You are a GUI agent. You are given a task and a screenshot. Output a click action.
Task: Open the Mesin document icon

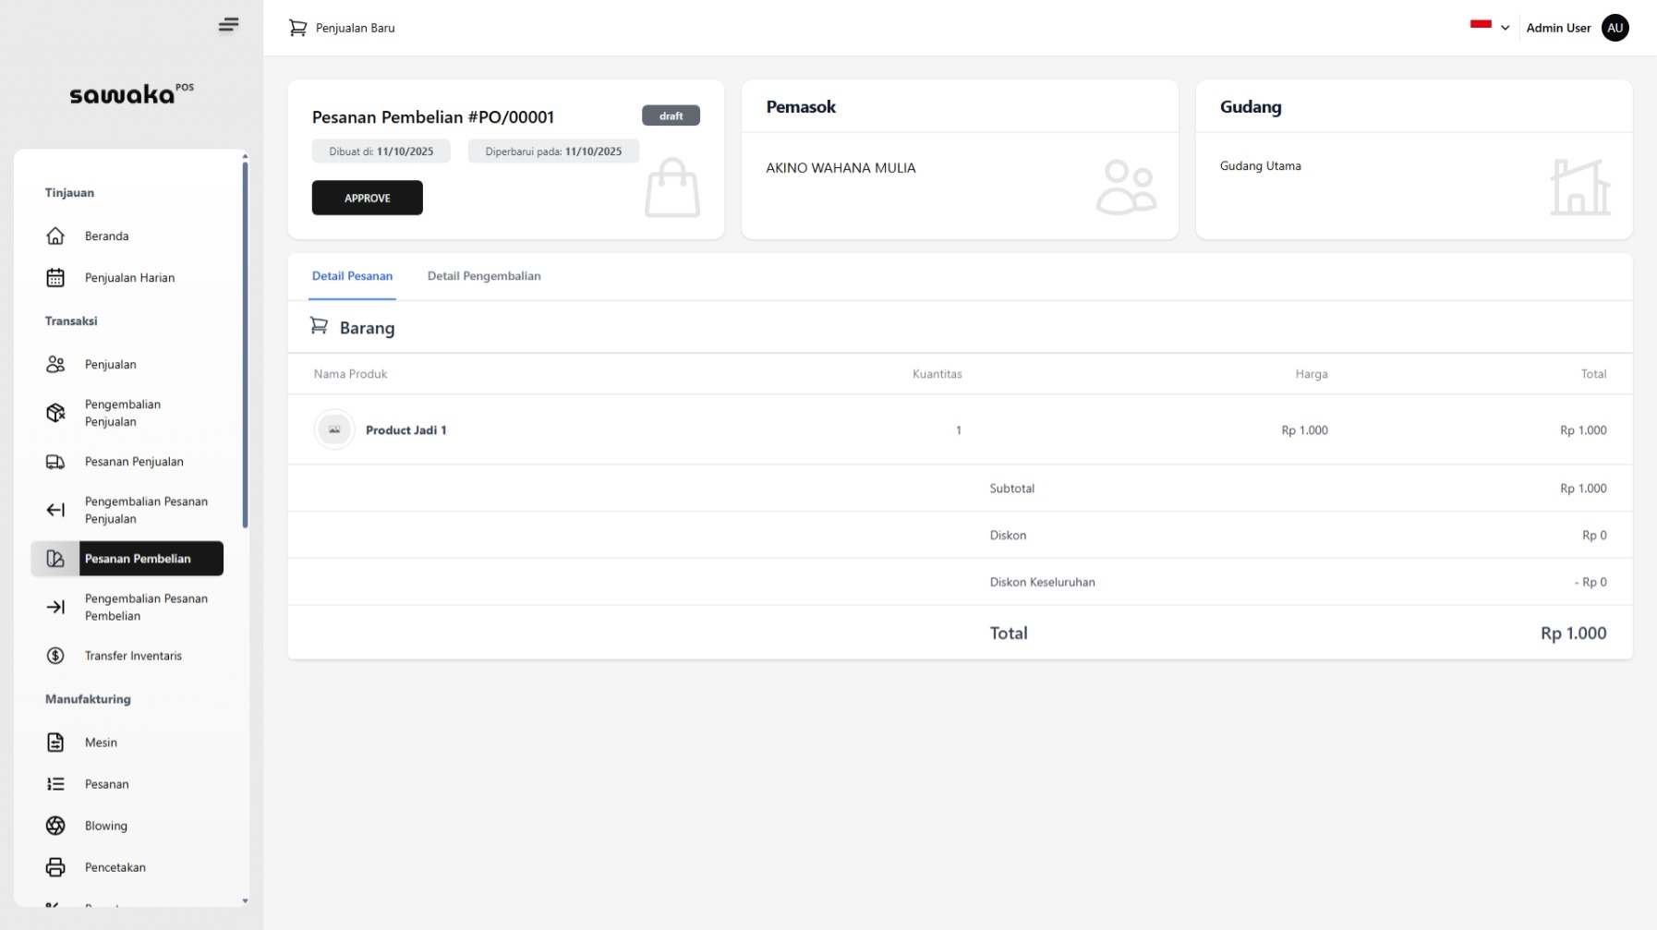[55, 743]
